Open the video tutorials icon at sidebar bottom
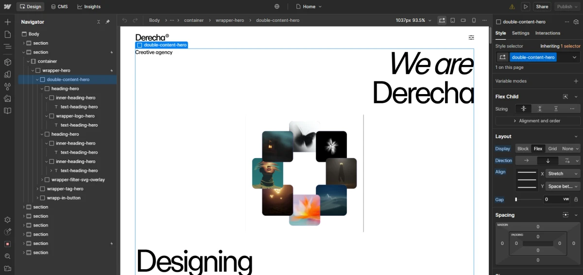This screenshot has height=275, width=583. (x=7, y=268)
